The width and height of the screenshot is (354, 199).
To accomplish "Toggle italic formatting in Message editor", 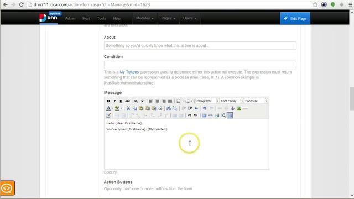I will point(114,101).
